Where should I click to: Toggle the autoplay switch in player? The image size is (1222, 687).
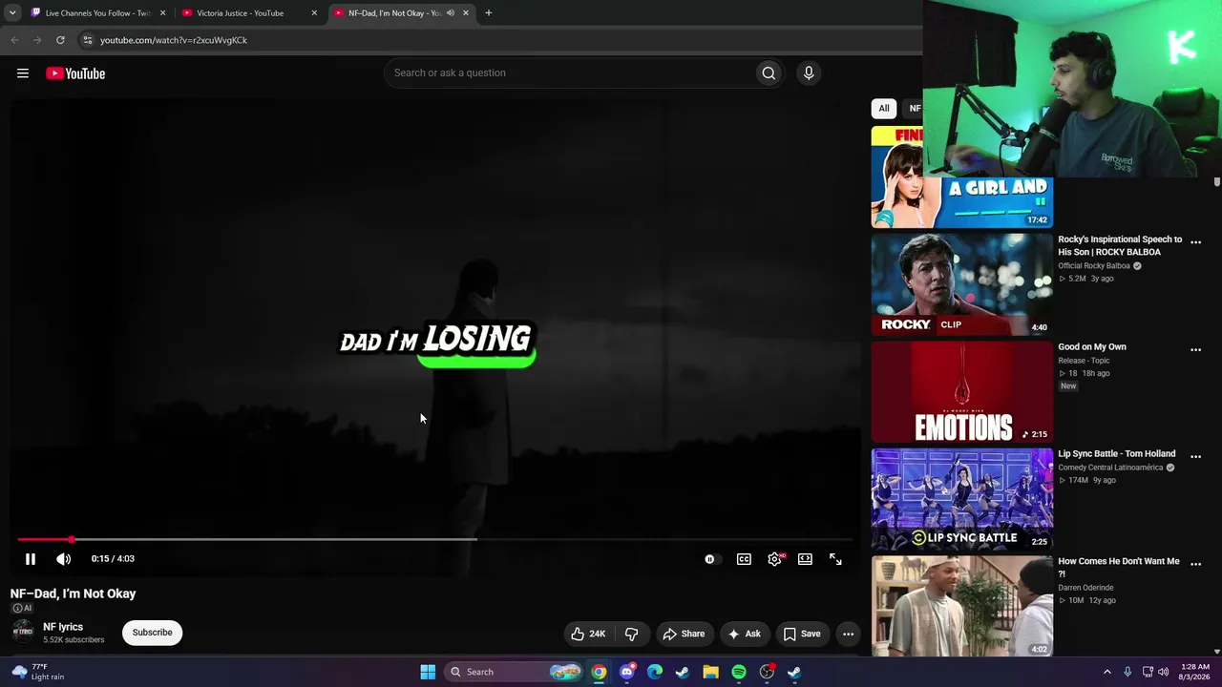[x=710, y=559]
